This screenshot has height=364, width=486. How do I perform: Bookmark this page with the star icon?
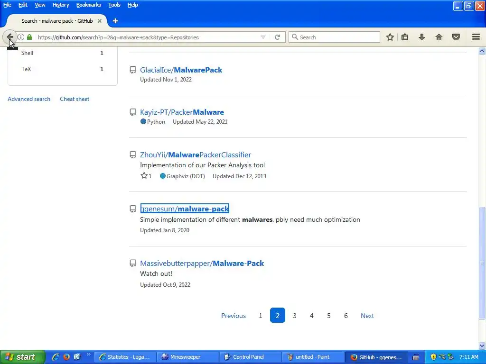[390, 37]
